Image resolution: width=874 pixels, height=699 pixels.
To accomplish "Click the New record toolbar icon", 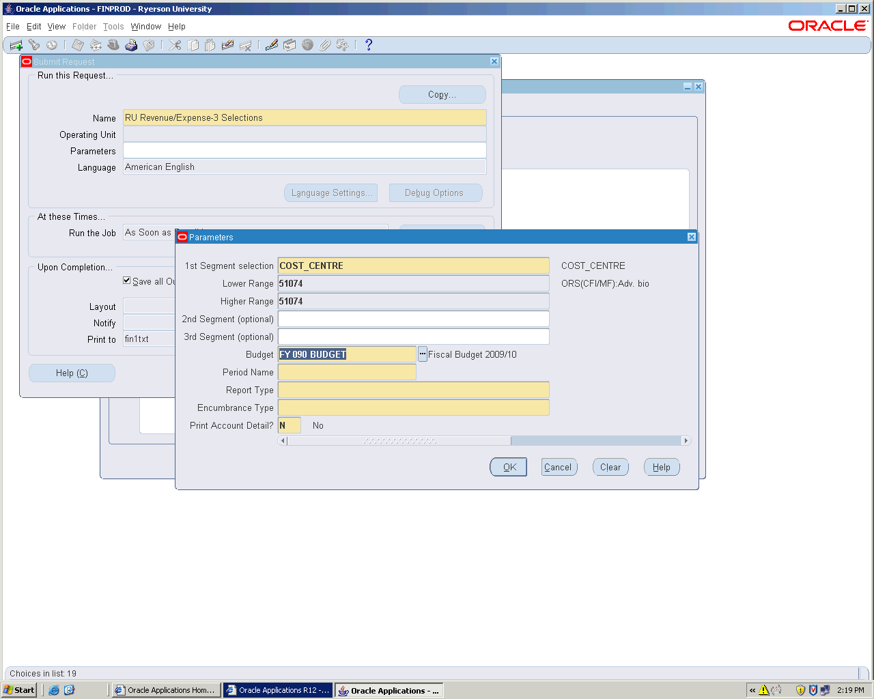I will pyautogui.click(x=16, y=45).
